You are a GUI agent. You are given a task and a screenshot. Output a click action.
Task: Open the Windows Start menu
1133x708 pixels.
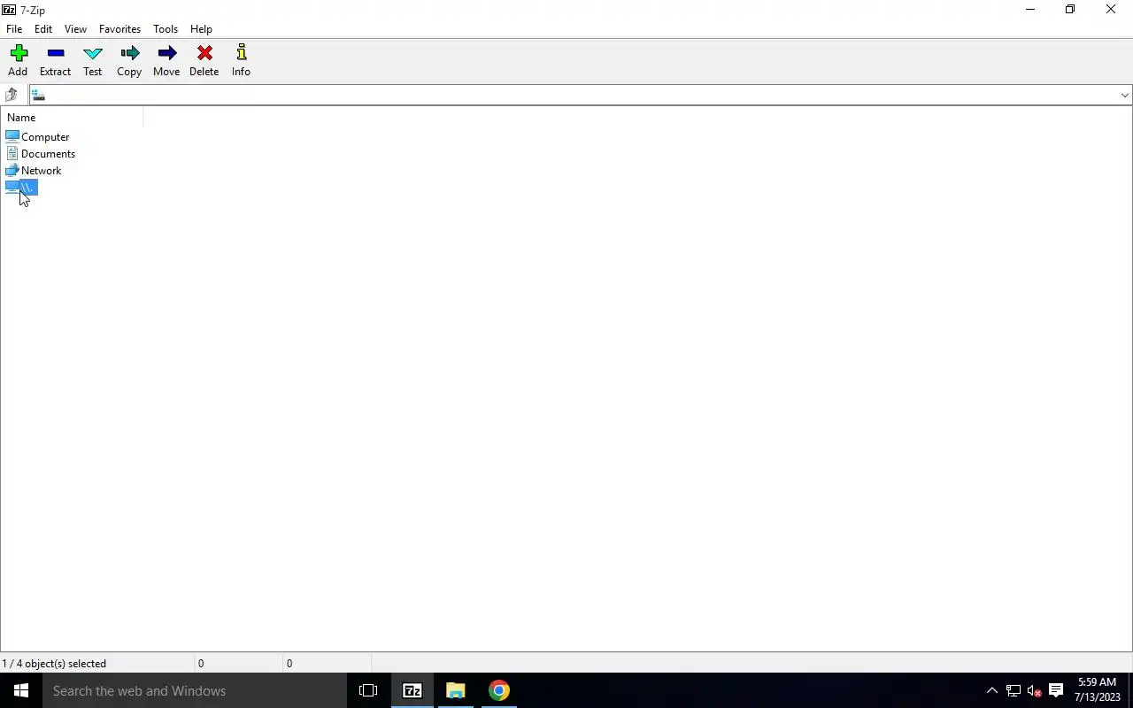[21, 690]
